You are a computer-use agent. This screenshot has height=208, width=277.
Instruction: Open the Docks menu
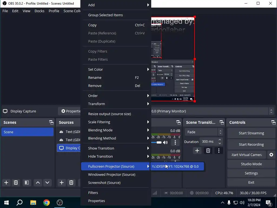(39, 11)
